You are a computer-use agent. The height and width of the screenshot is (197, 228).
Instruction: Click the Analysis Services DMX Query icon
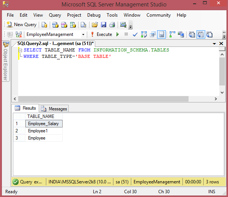(64, 25)
